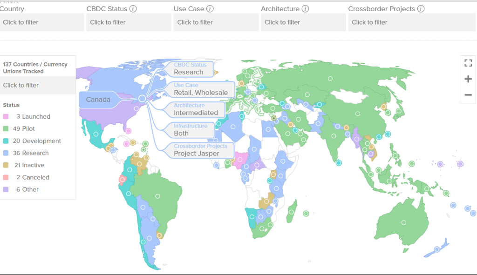Click the Canada label bubble
Screen dimensions: 477x275
(x=98, y=100)
